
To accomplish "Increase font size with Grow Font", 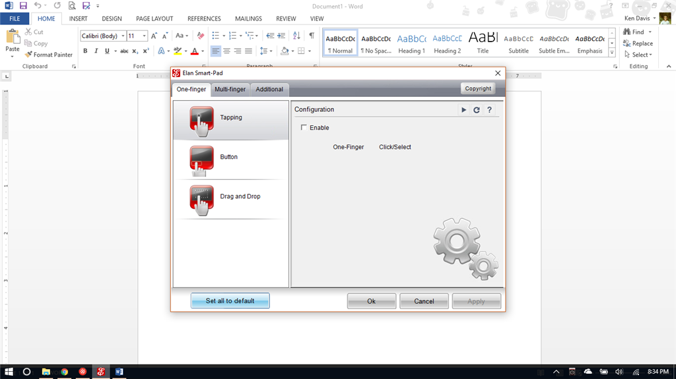I will click(154, 36).
